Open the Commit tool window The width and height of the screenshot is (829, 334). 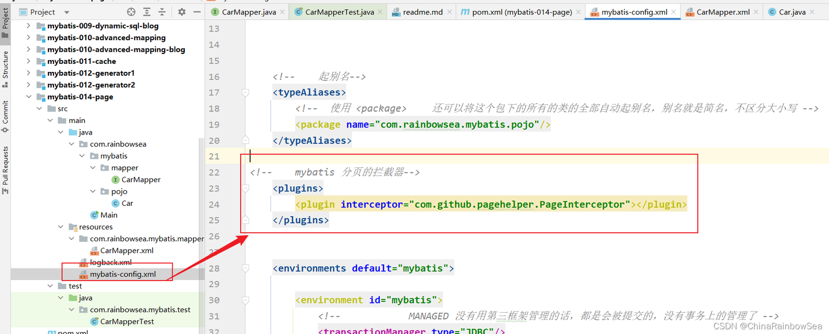click(6, 113)
